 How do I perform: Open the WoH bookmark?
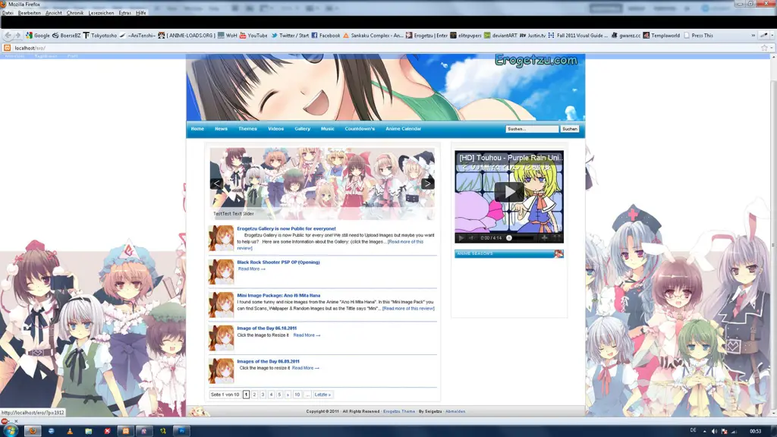coord(228,36)
